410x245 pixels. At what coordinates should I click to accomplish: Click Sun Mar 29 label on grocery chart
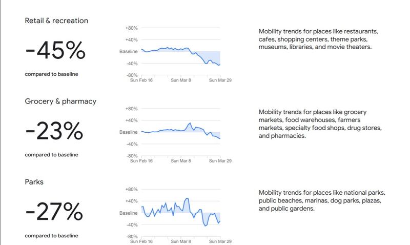[x=219, y=160]
